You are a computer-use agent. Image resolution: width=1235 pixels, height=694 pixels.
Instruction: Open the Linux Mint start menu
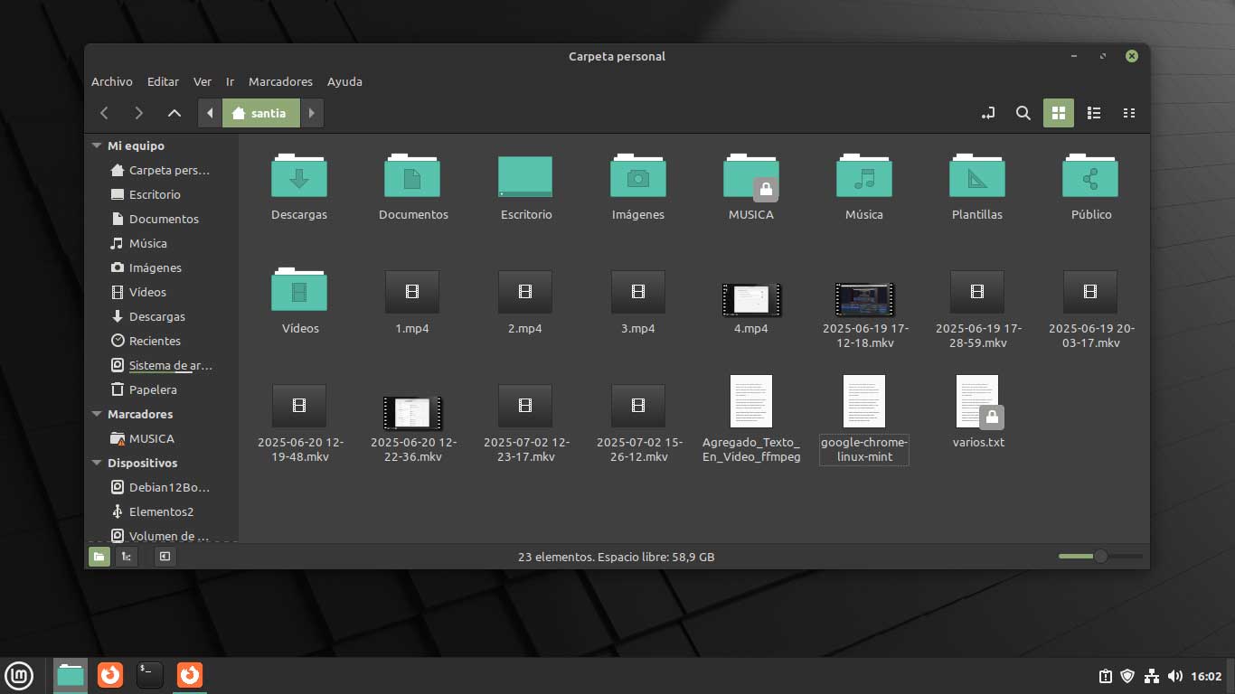click(x=20, y=675)
